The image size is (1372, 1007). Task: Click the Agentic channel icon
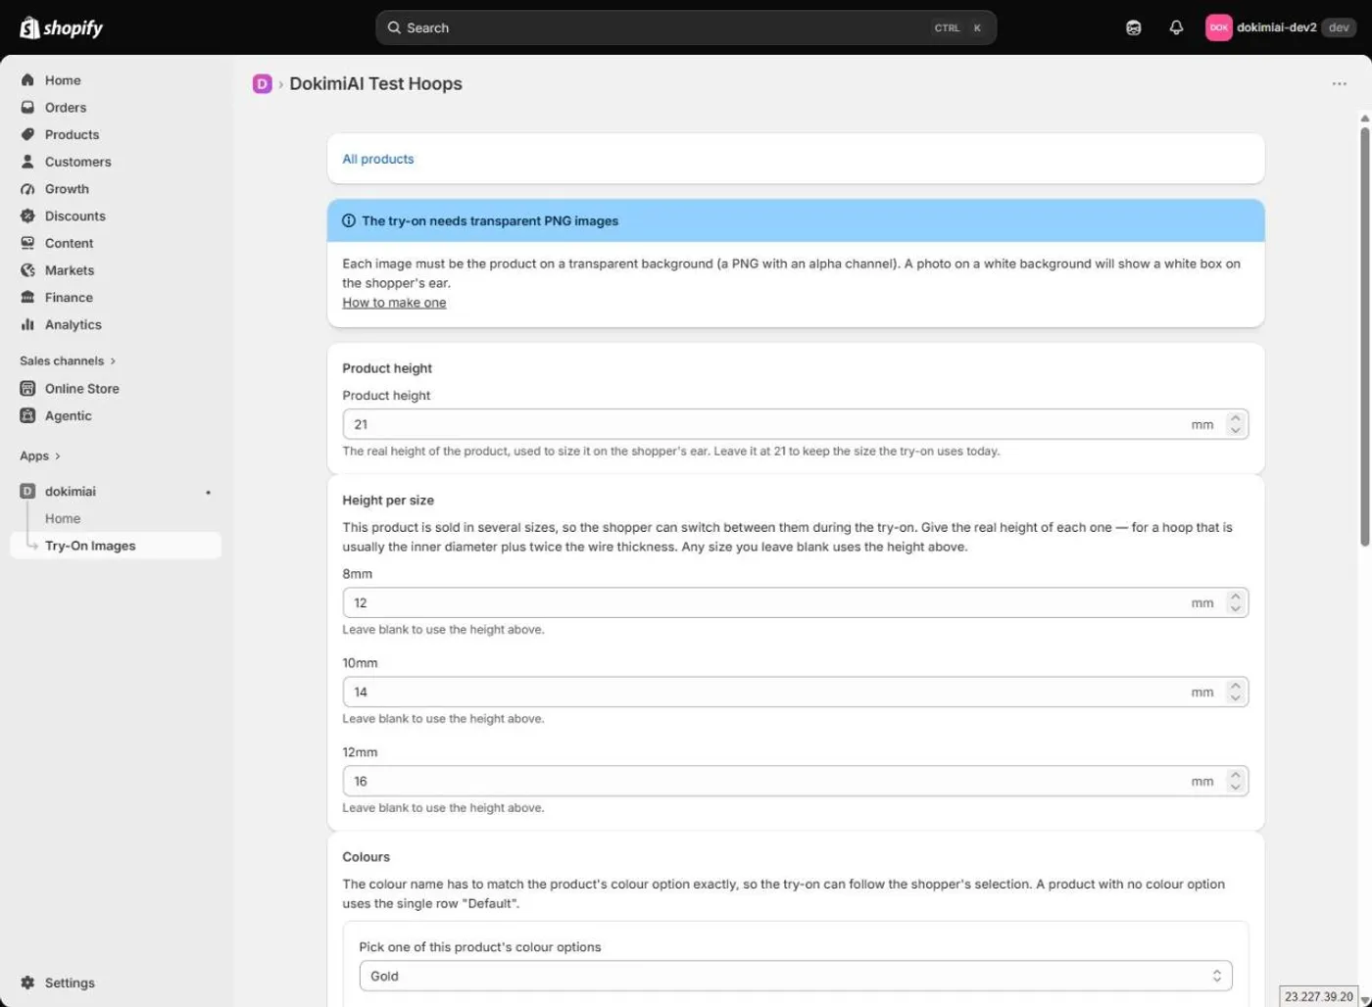(27, 415)
